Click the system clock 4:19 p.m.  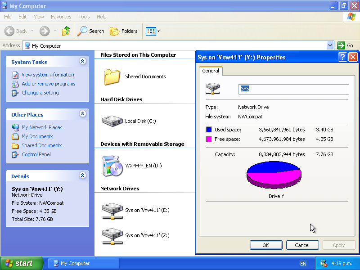point(342,263)
